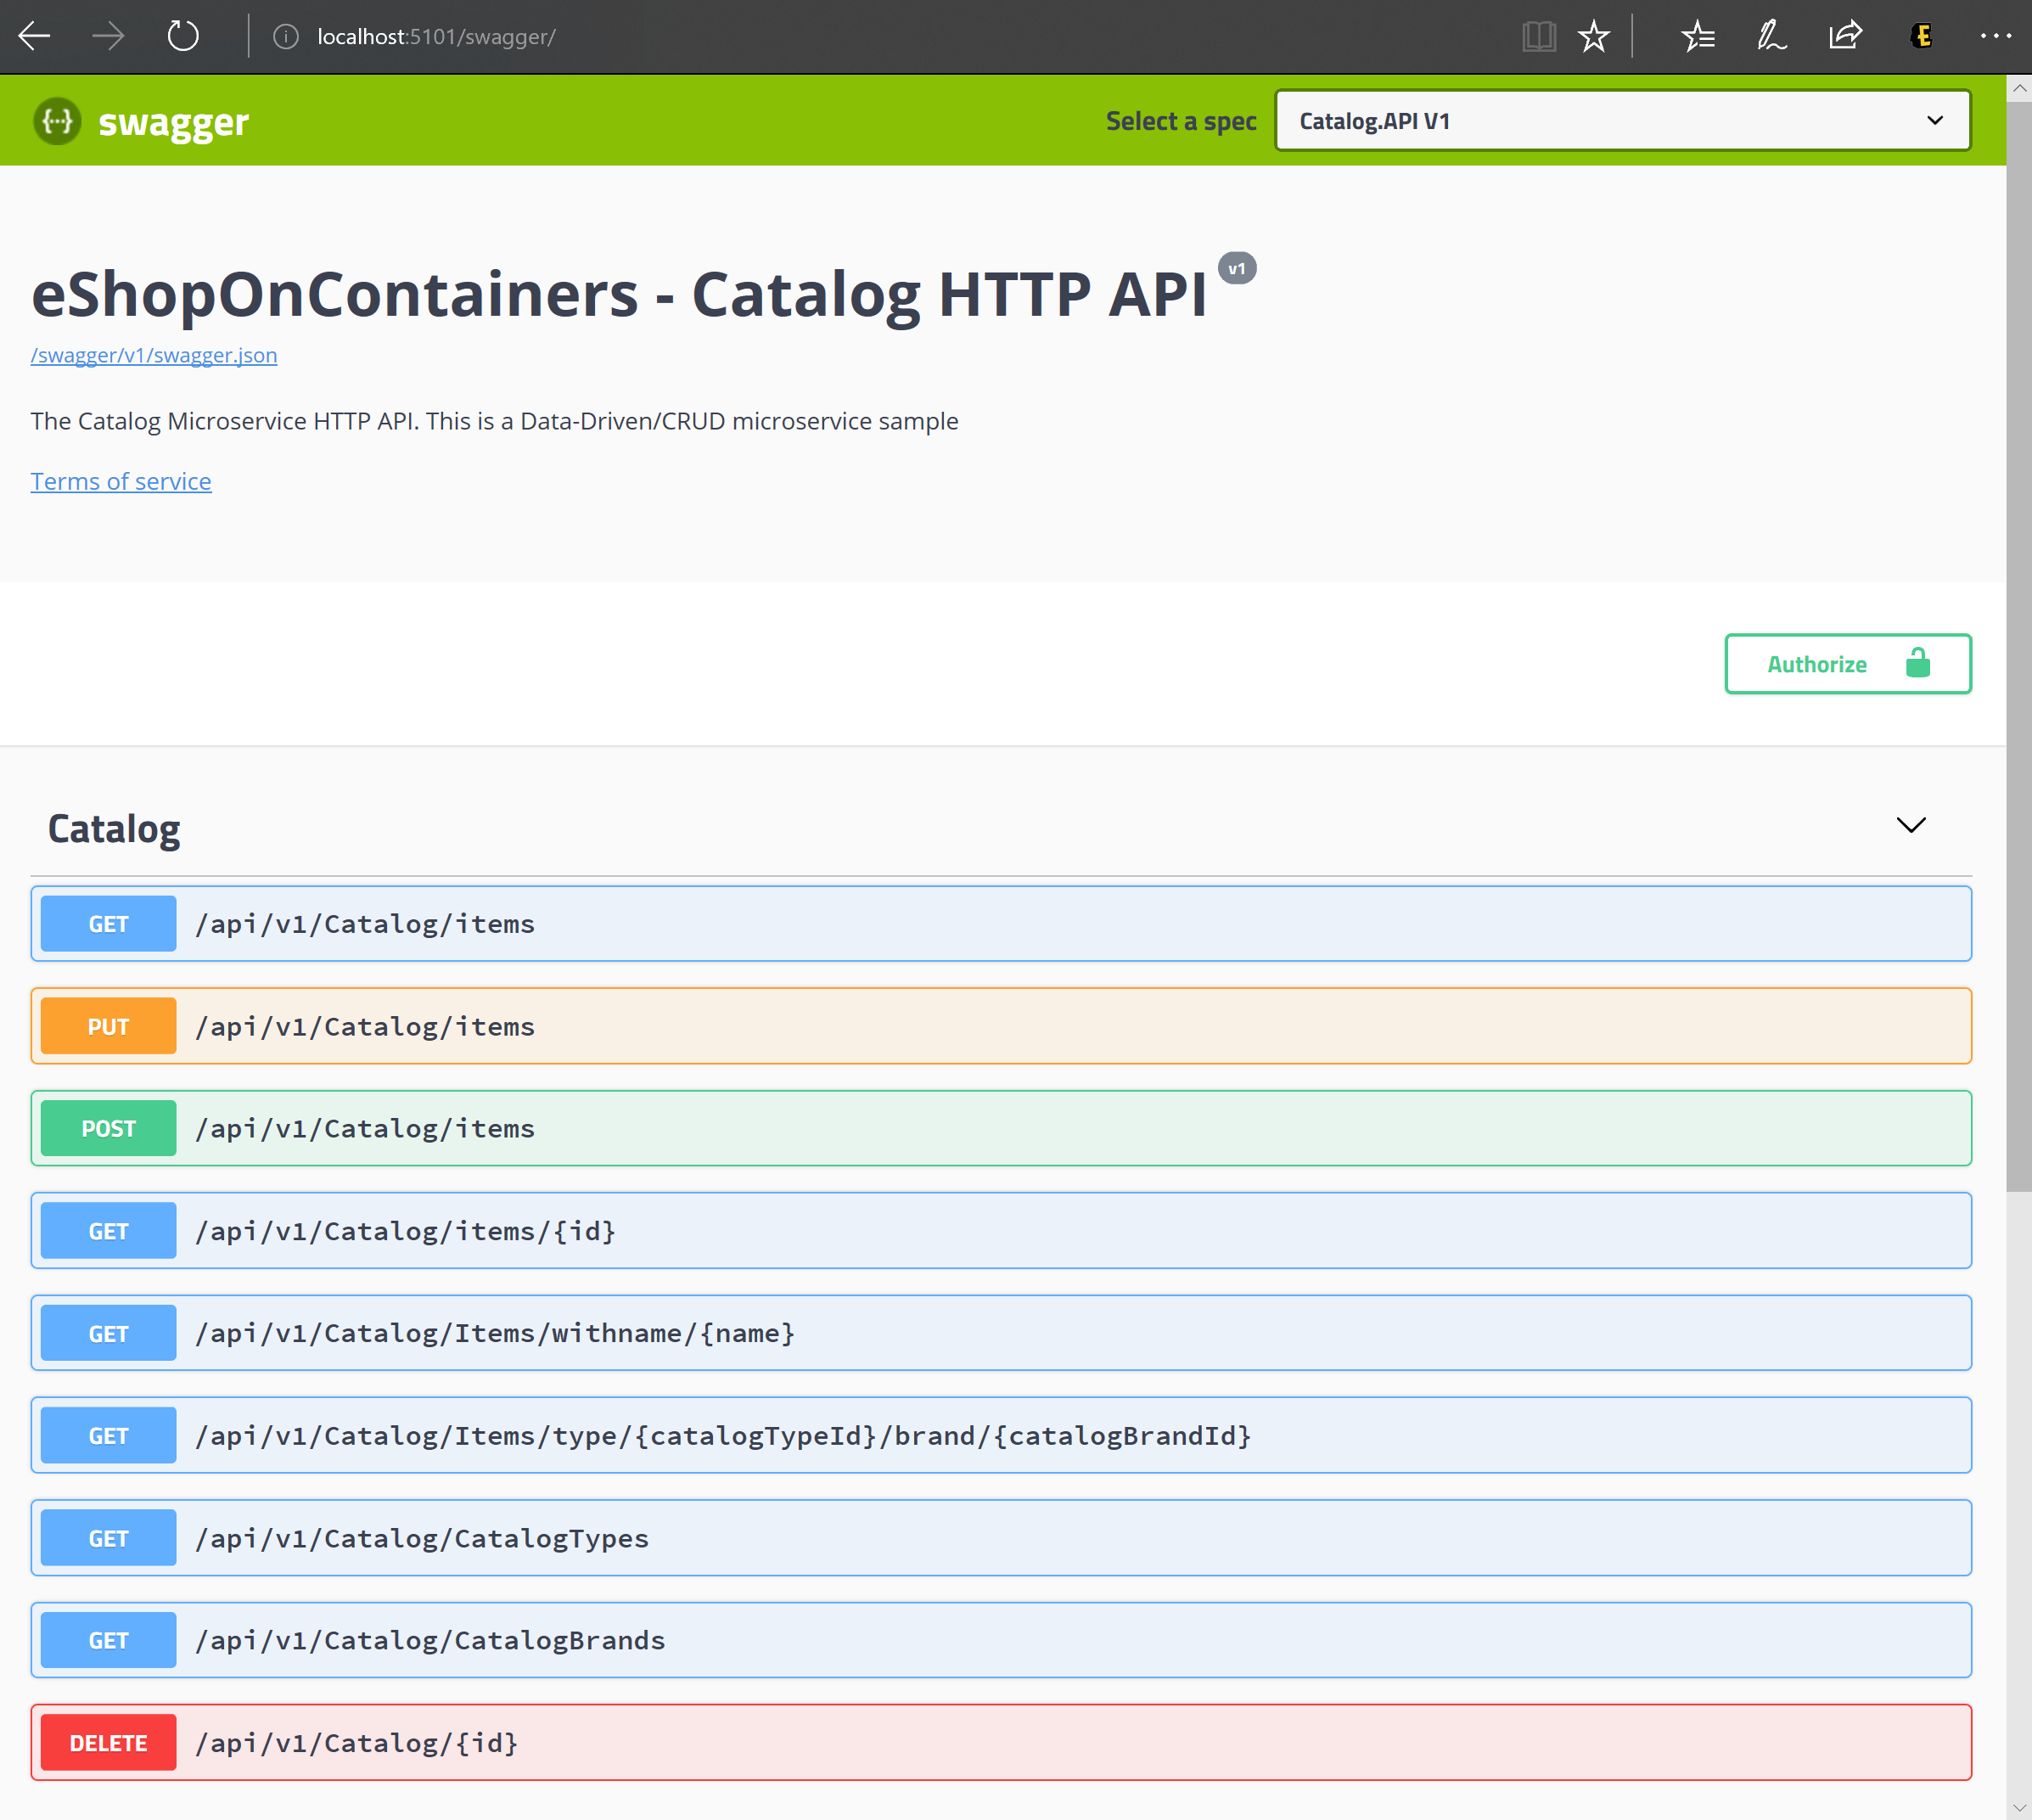Click the Swagger logo
Screen dimensions: 2032x1820
pyautogui.click(x=142, y=120)
